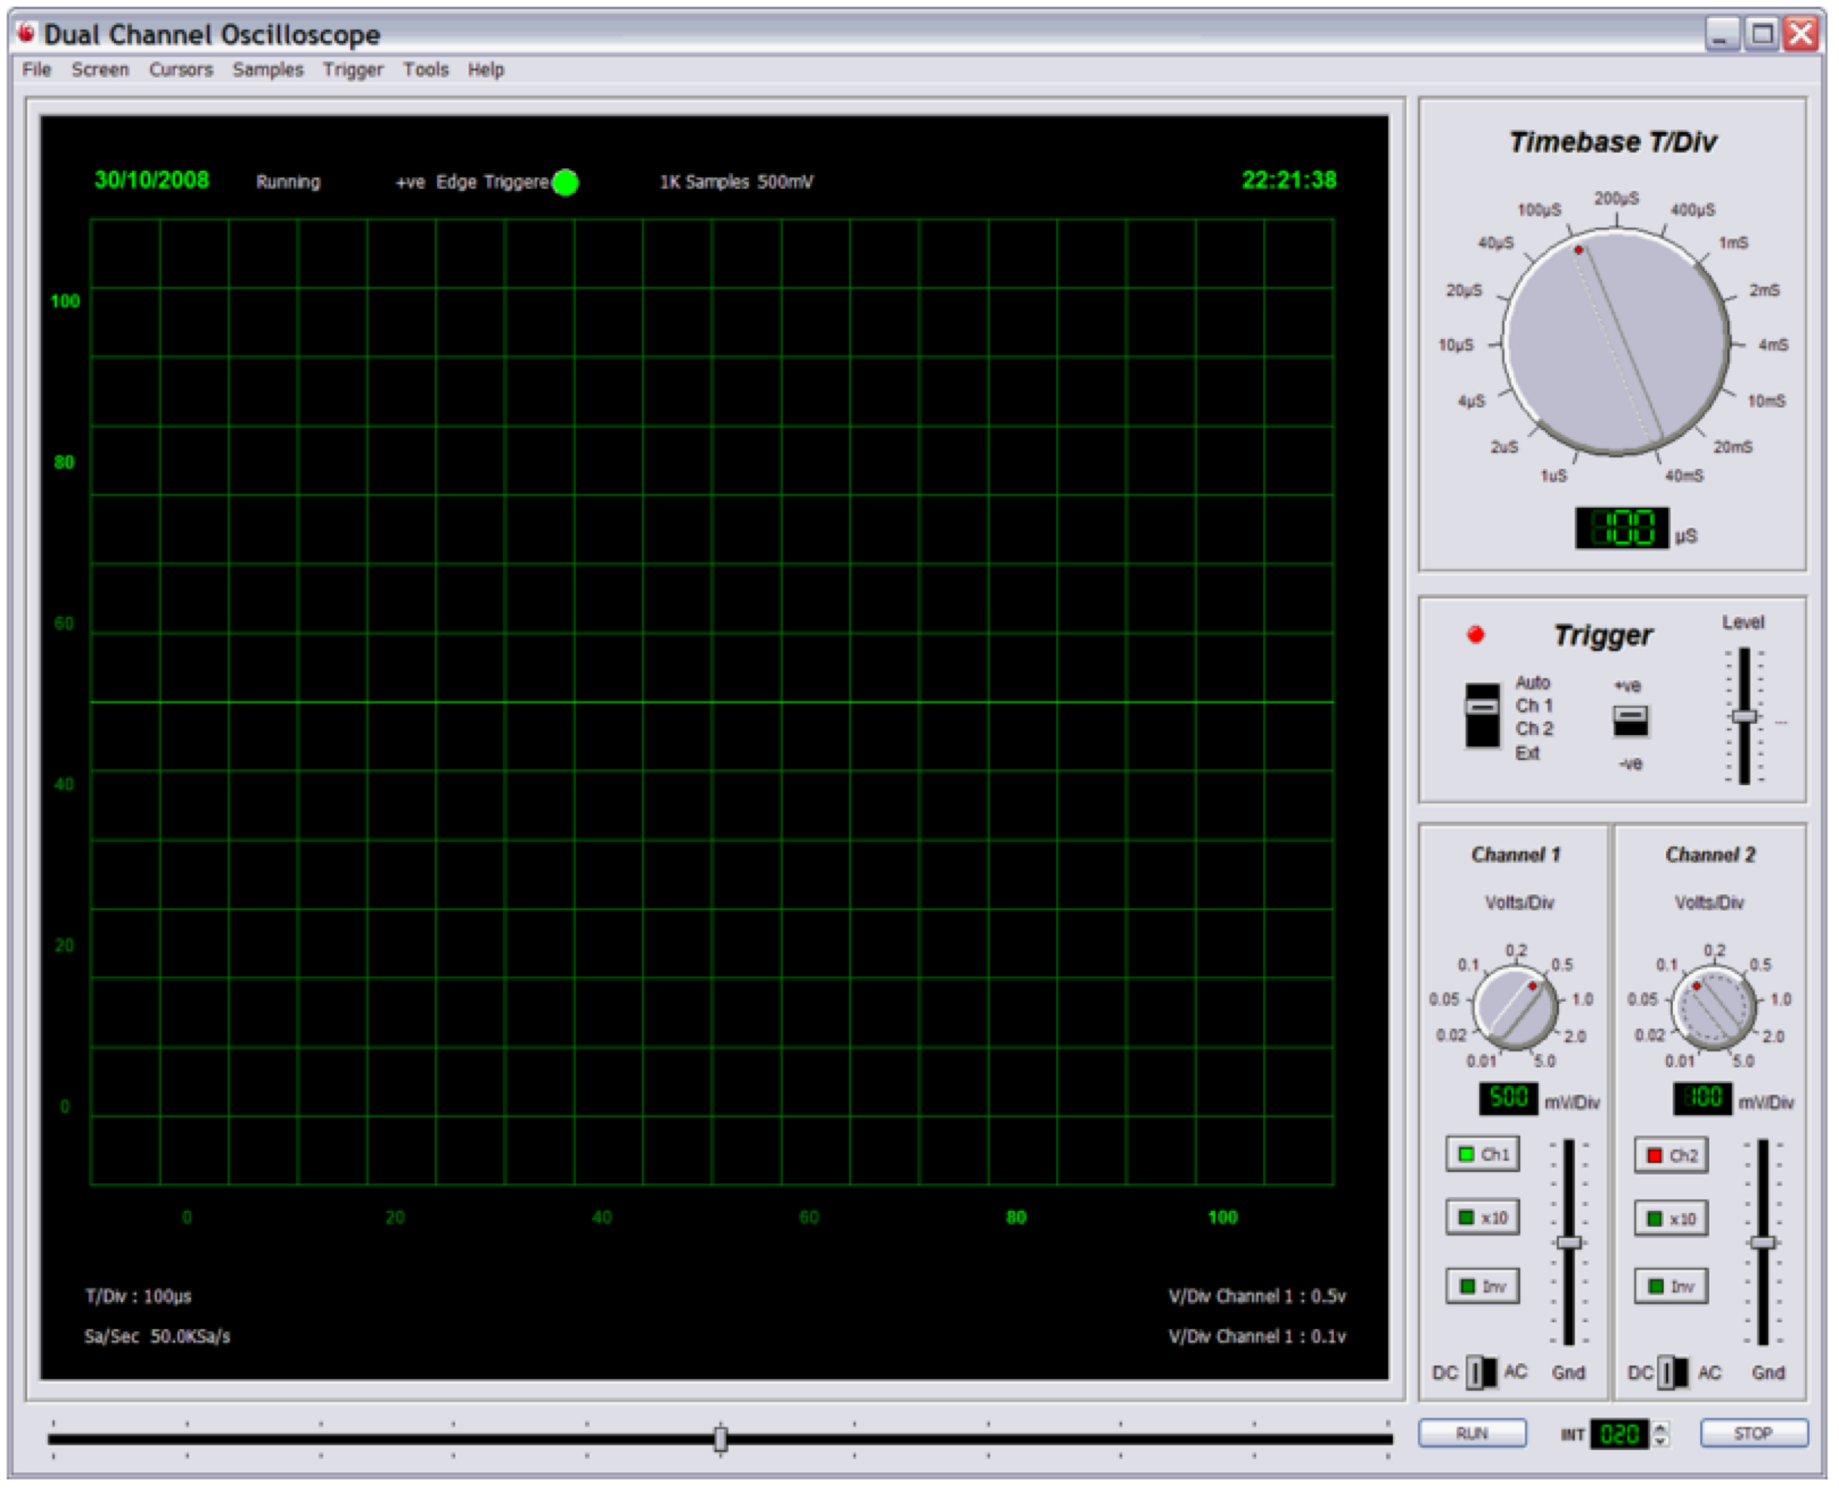This screenshot has height=1493, width=1839.
Task: Click 'Sa/Sec 50.0KSa/s' status text
Action: [156, 1337]
